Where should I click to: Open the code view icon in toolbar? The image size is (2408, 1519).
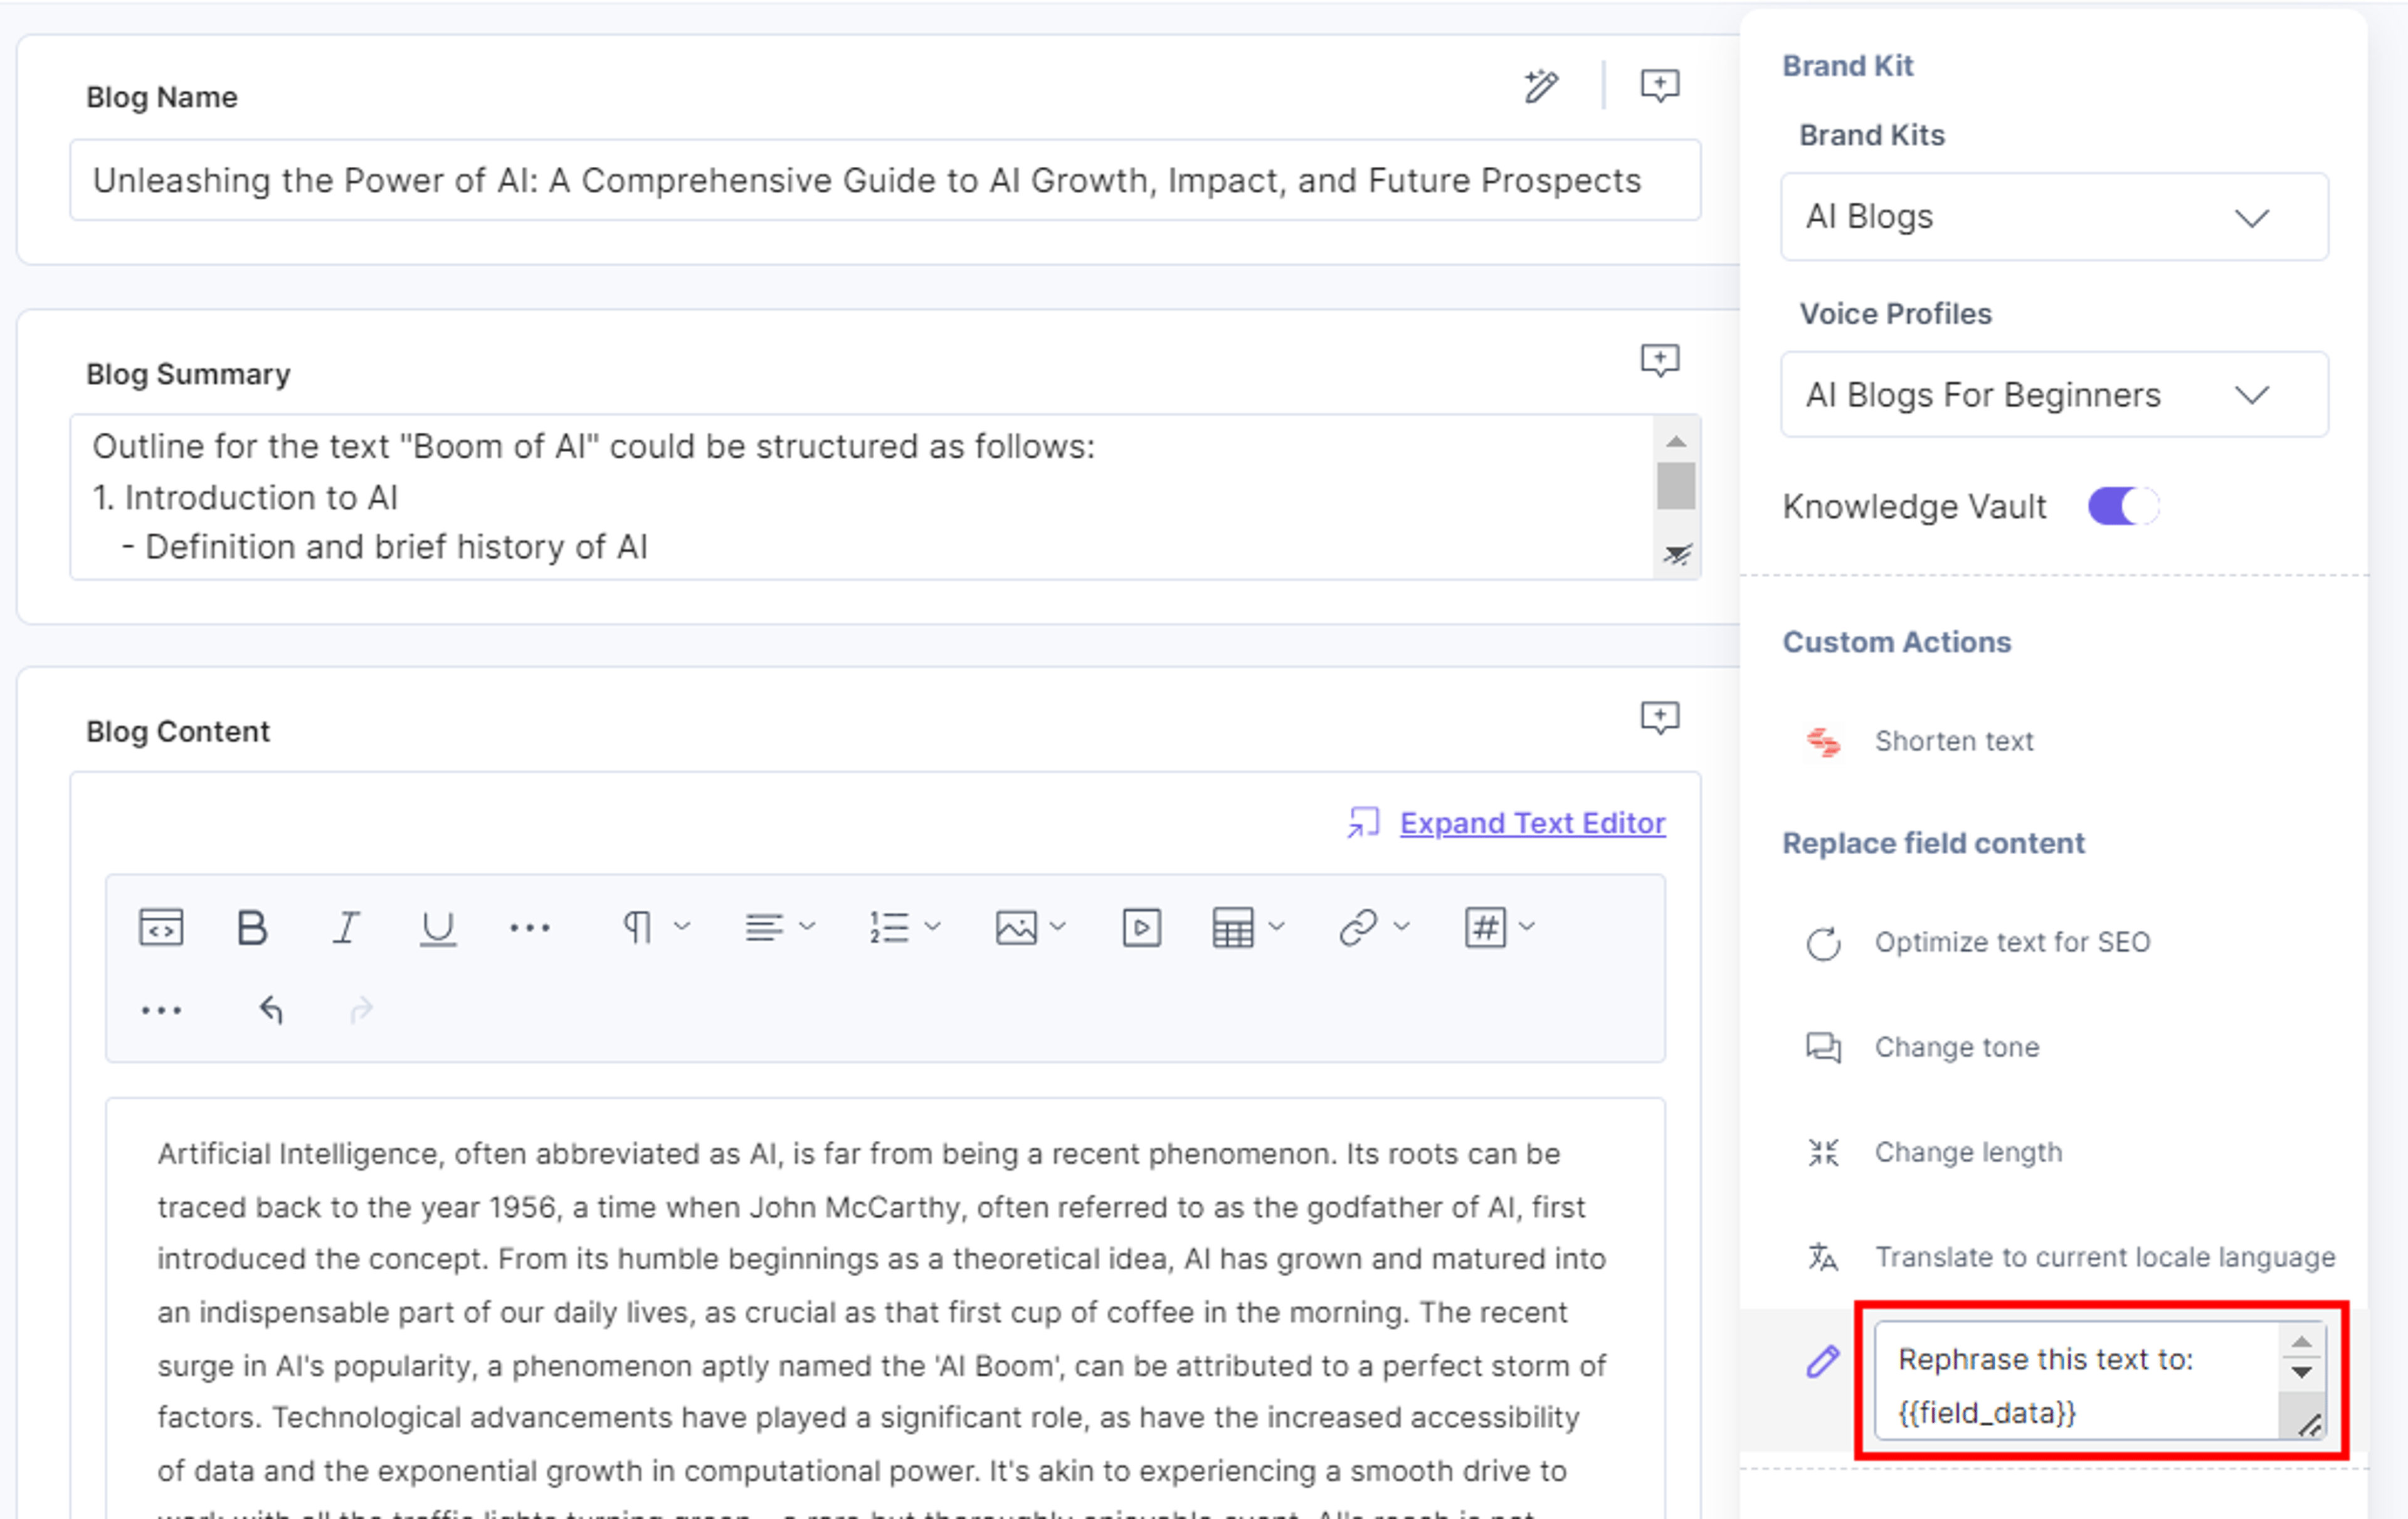click(161, 928)
